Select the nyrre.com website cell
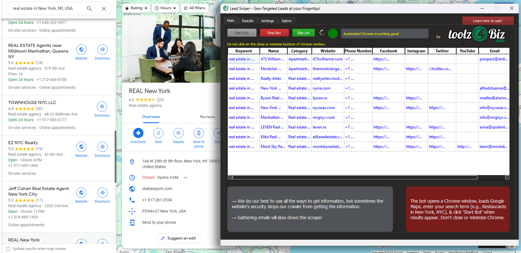 point(328,88)
